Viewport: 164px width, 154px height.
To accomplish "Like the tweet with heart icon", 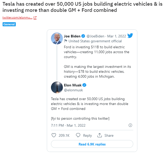I will tap(54, 135).
